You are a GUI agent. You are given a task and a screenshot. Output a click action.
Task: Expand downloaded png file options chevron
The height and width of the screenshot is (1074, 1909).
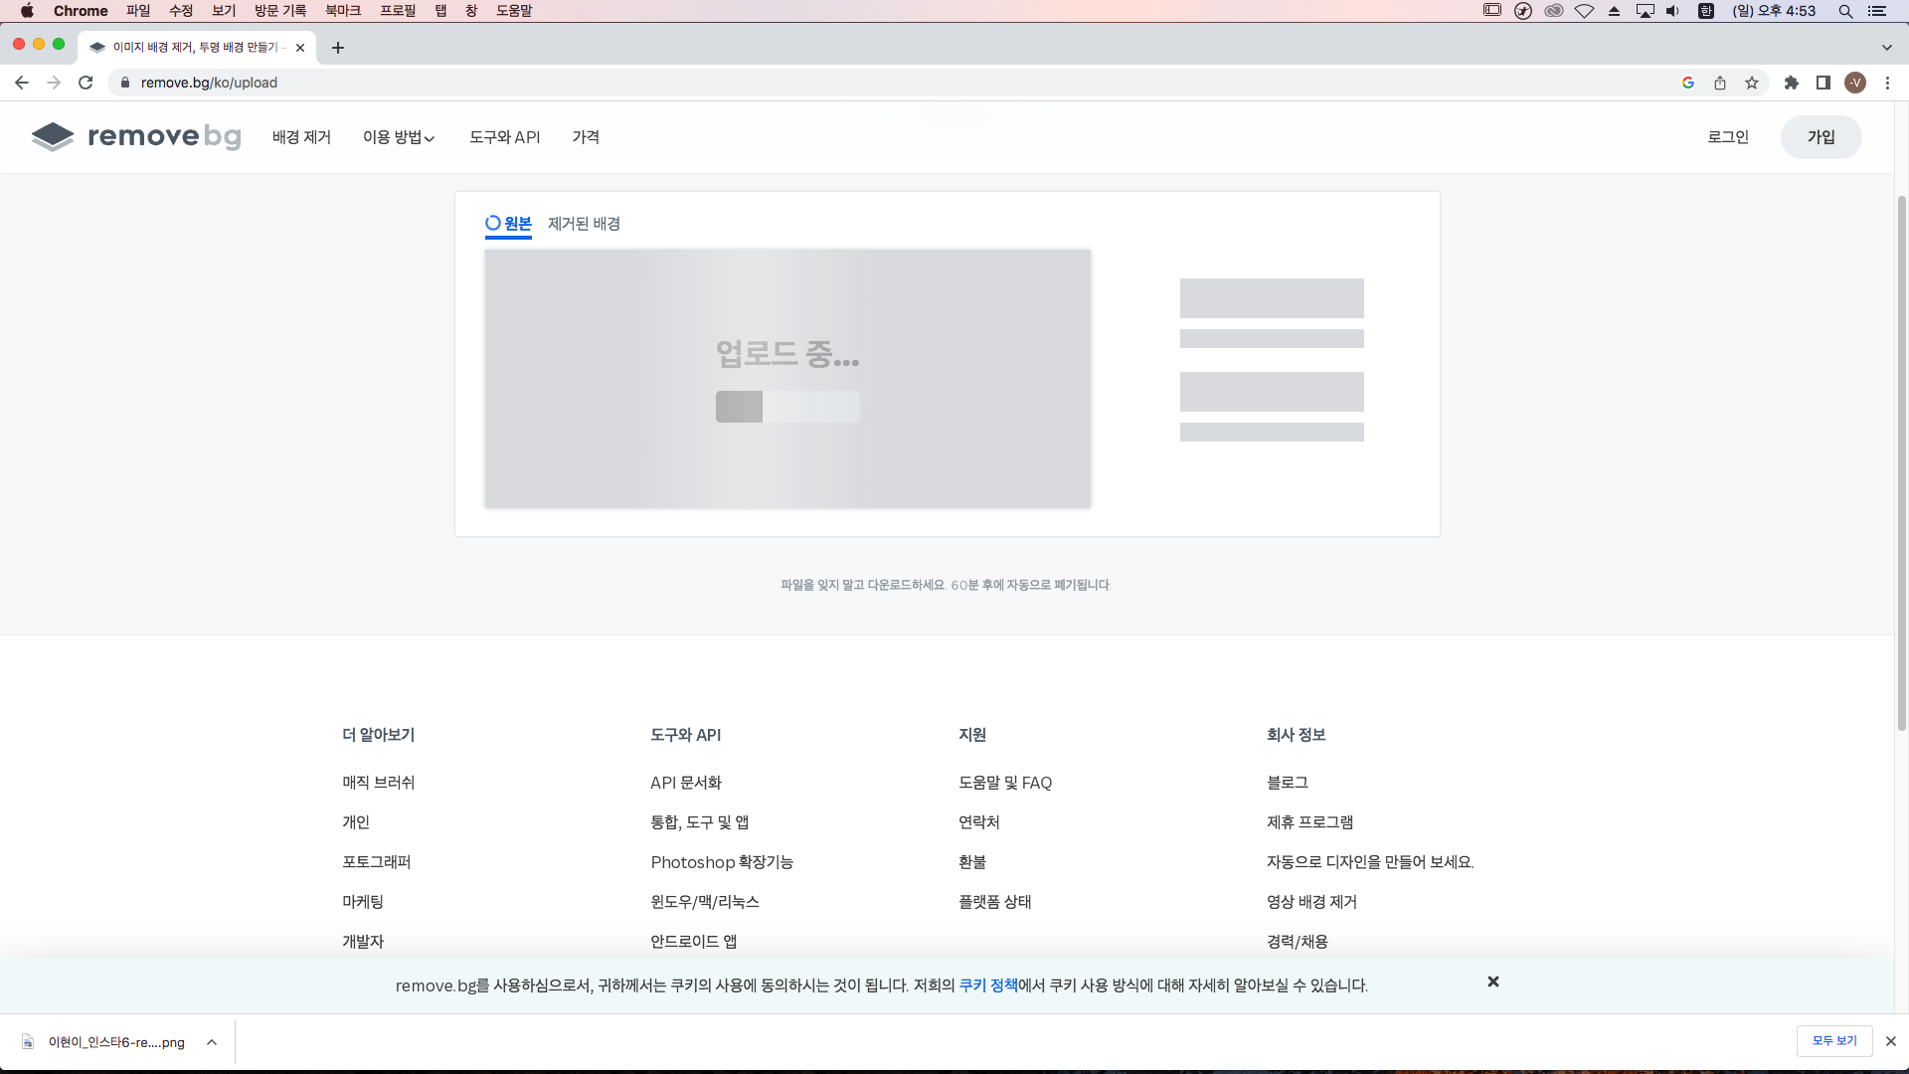212,1042
